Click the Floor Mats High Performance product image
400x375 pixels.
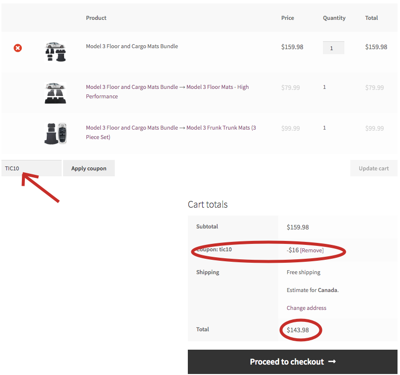pos(55,92)
